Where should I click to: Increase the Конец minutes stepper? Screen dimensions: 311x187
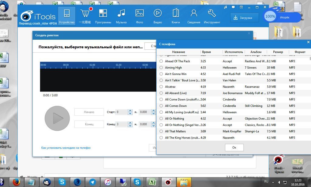tap(130, 123)
